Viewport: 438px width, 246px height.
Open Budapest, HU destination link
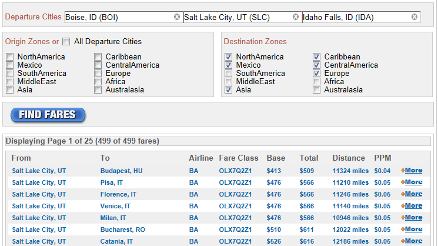coord(122,171)
